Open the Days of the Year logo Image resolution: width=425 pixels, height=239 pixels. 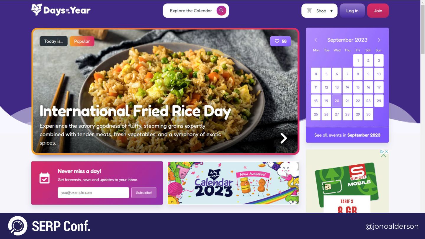(61, 10)
